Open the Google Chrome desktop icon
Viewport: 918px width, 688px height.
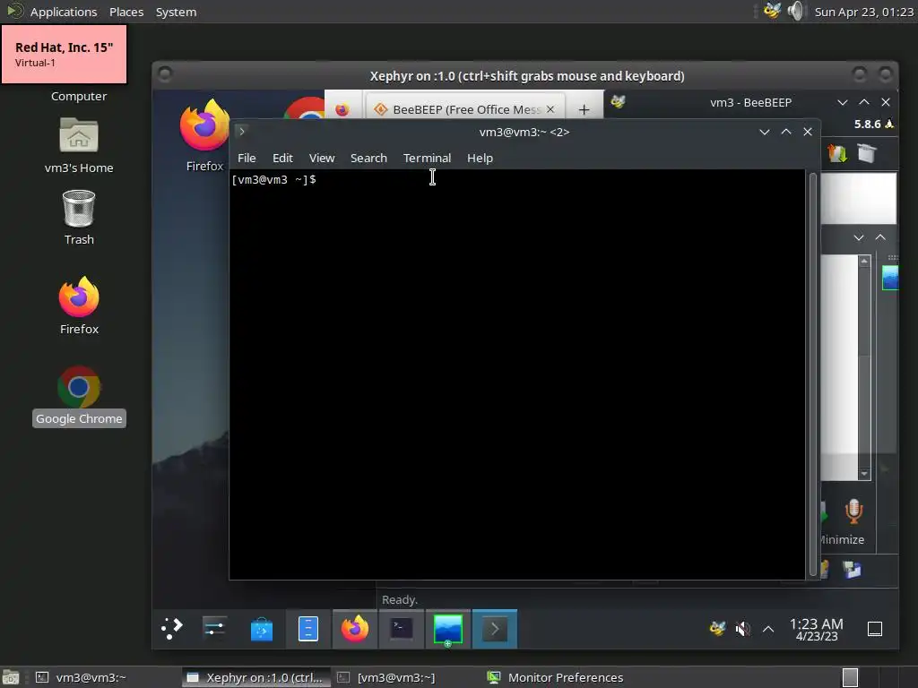coord(79,395)
